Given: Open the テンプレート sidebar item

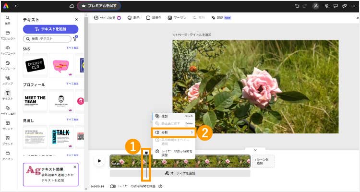Looking at the screenshot, I should (x=8, y=65).
